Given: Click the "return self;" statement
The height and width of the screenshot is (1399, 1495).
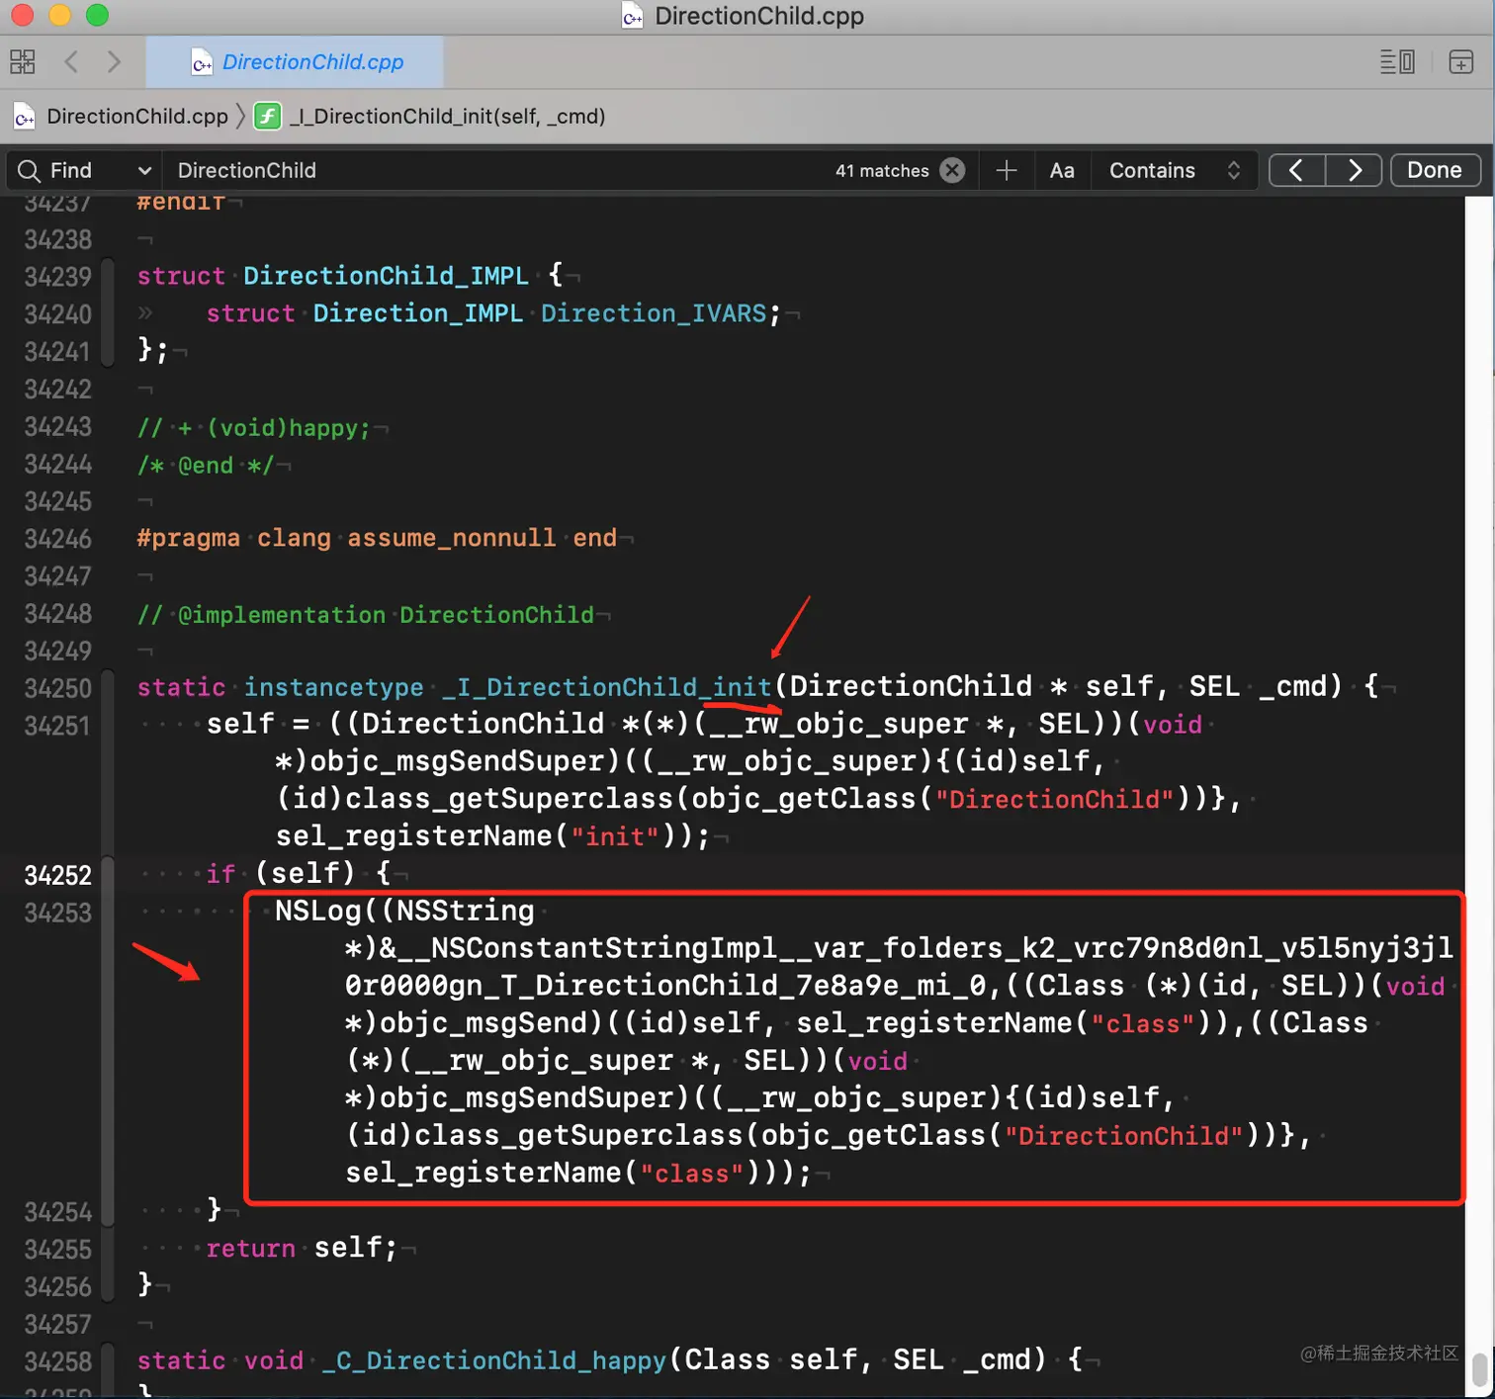Looking at the screenshot, I should (x=302, y=1248).
